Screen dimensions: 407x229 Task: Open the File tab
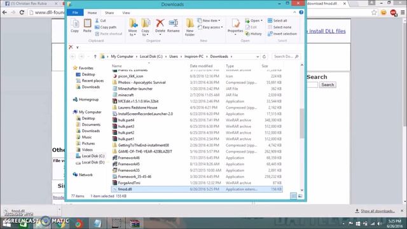point(75,13)
